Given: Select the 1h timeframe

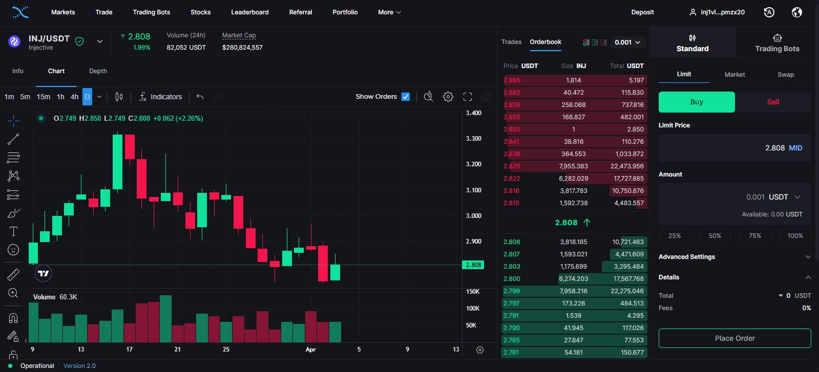Looking at the screenshot, I should tap(60, 97).
